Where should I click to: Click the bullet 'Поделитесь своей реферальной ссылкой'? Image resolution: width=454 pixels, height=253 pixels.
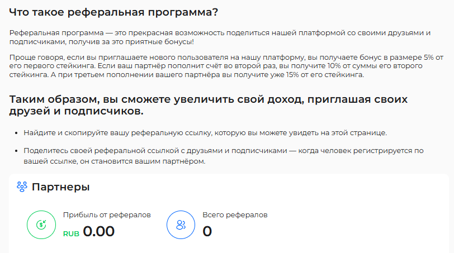coord(224,156)
